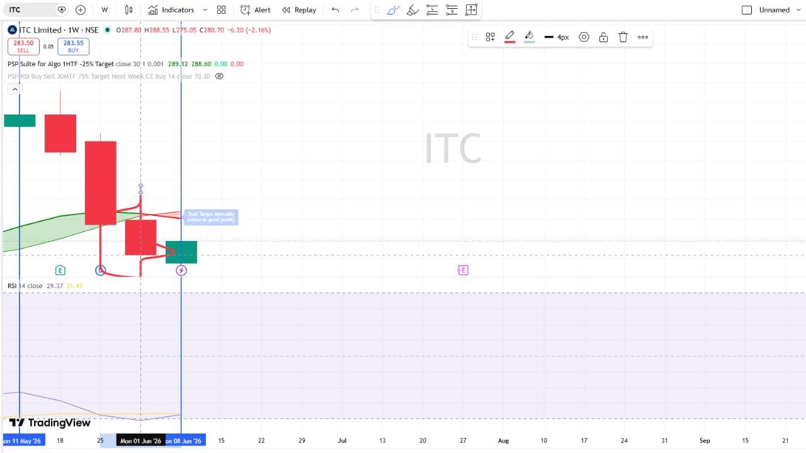This screenshot has height=453, width=806.
Task: Select the layout setup square icon
Action: click(x=747, y=10)
